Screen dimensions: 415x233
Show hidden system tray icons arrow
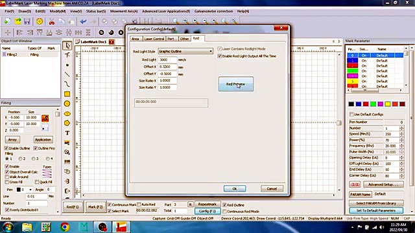pyautogui.click(x=352, y=227)
